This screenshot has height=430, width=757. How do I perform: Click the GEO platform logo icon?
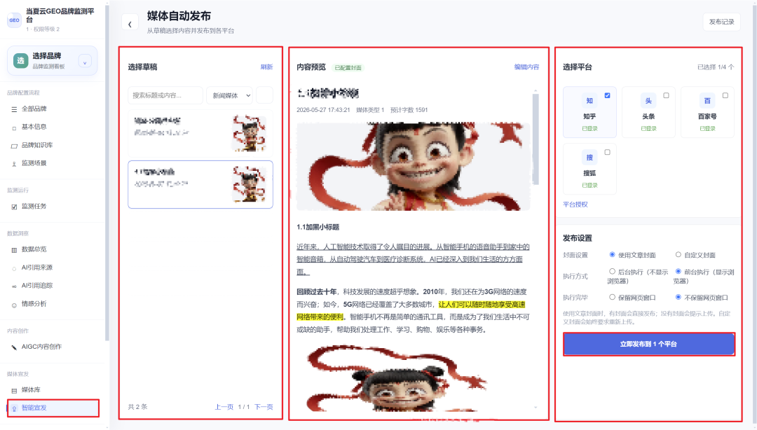tap(14, 20)
